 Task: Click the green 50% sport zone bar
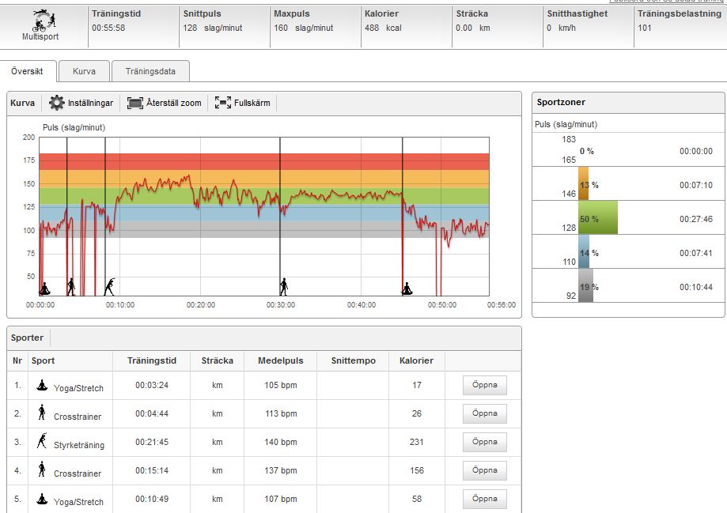point(598,217)
